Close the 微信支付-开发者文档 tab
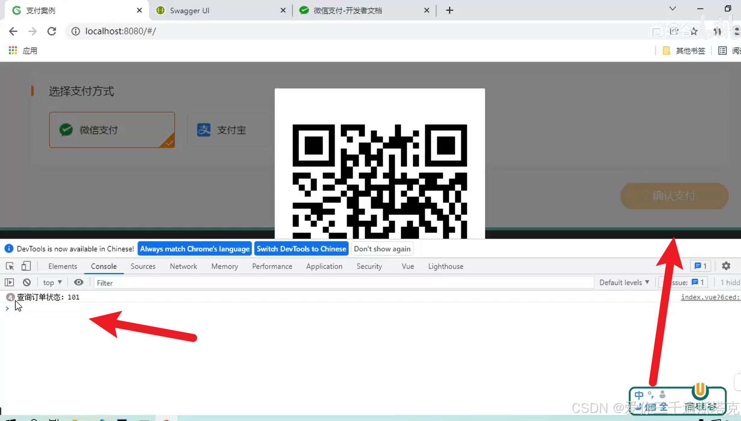741x421 pixels. pyautogui.click(x=427, y=10)
